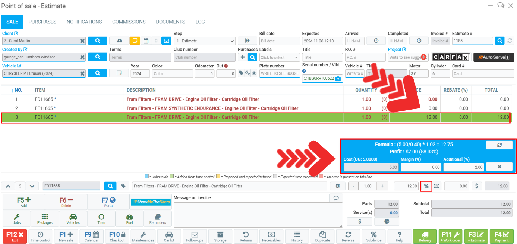This screenshot has height=244, width=517.
Task: Open the Receivables button
Action: coord(271,236)
